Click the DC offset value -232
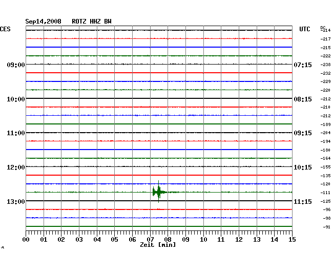Screen dimensions: 333x253 tap(325, 73)
